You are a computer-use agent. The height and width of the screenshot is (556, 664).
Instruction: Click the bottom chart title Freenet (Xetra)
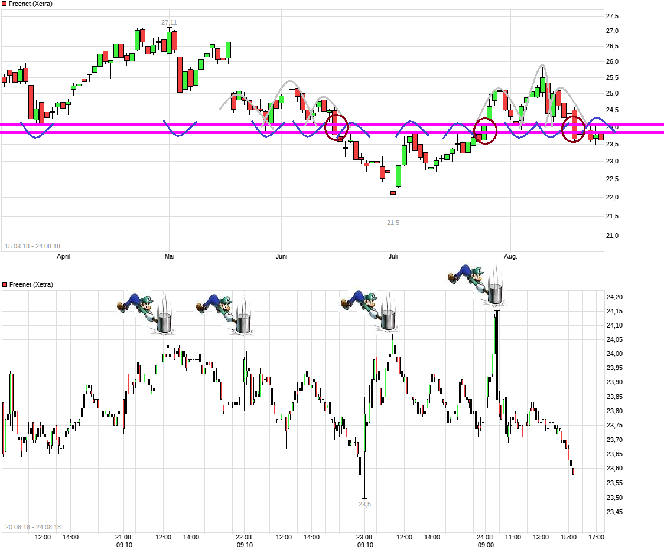[31, 284]
